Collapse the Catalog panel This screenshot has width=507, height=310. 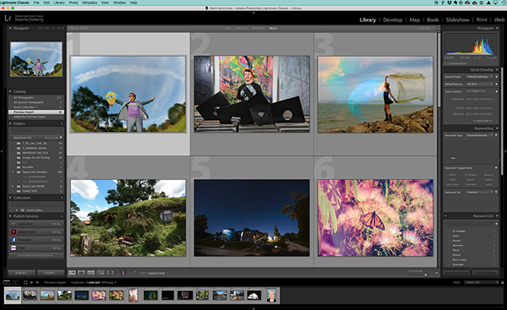click(10, 92)
